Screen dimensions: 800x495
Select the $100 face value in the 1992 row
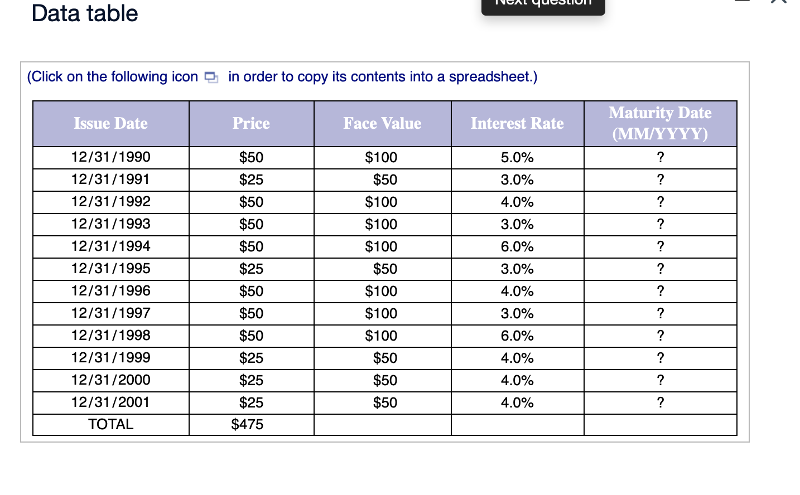pyautogui.click(x=383, y=202)
